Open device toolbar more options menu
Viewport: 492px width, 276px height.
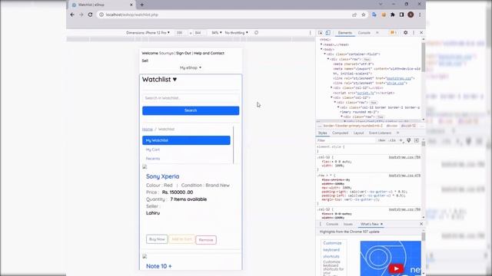tap(310, 32)
